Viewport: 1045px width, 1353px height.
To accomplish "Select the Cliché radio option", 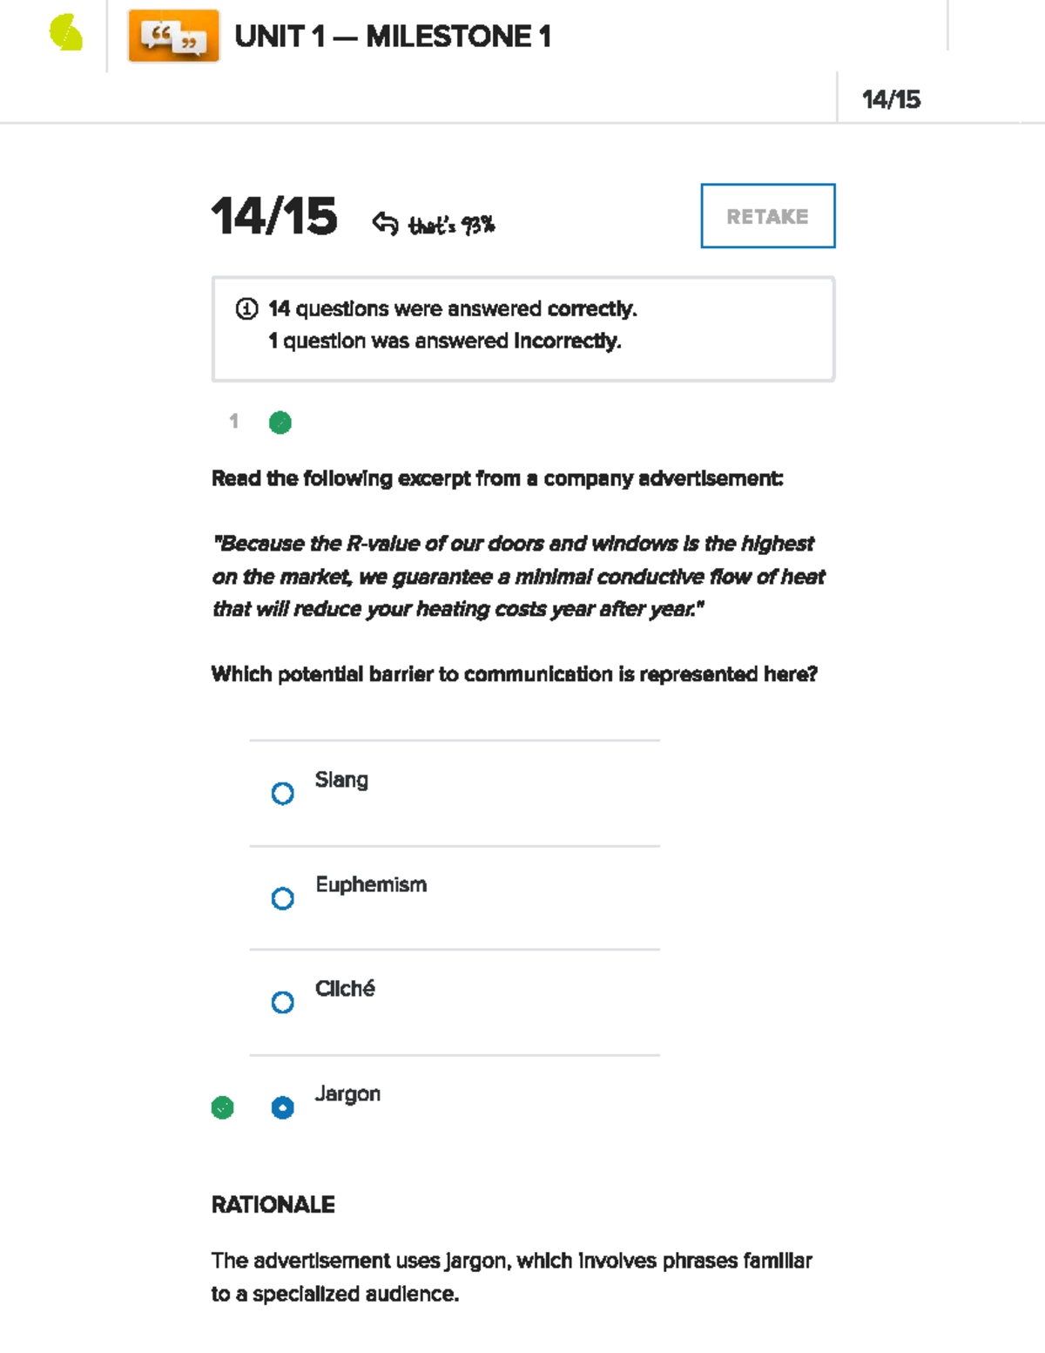I will 282,1003.
